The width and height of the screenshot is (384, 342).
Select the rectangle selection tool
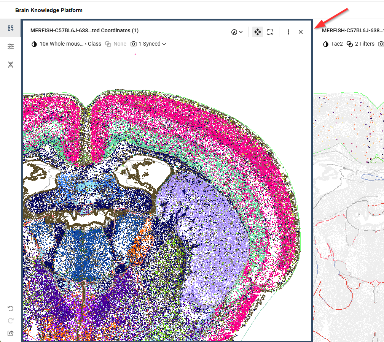[x=270, y=32]
